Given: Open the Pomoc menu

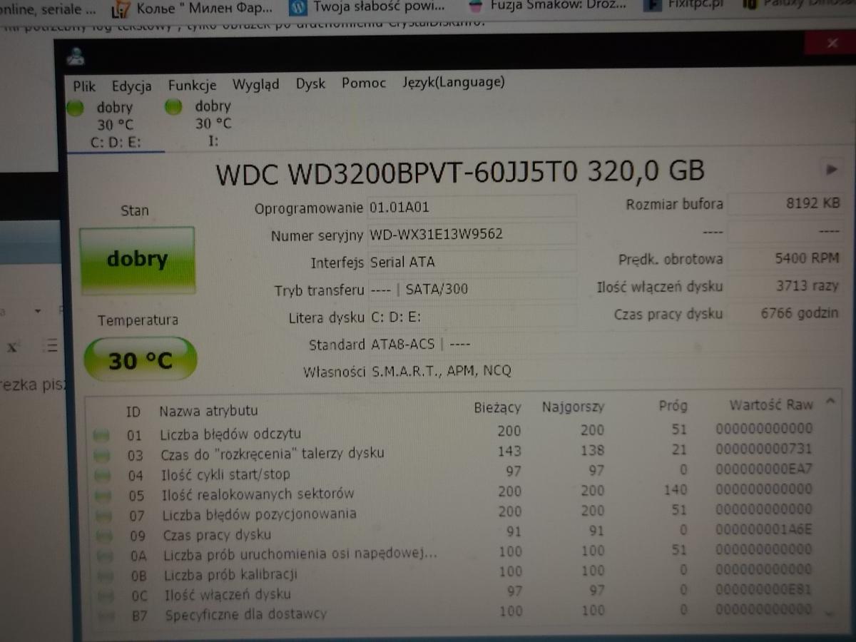Looking at the screenshot, I should [364, 83].
